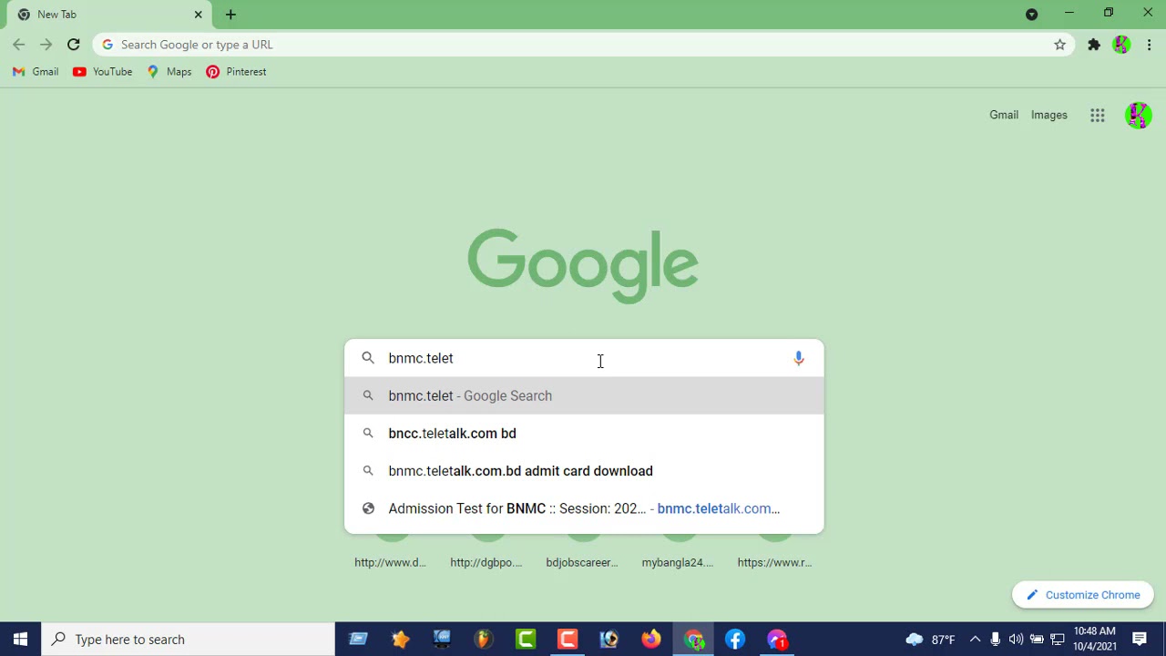Image resolution: width=1166 pixels, height=656 pixels.
Task: Click the Customize Chrome button
Action: tap(1083, 595)
